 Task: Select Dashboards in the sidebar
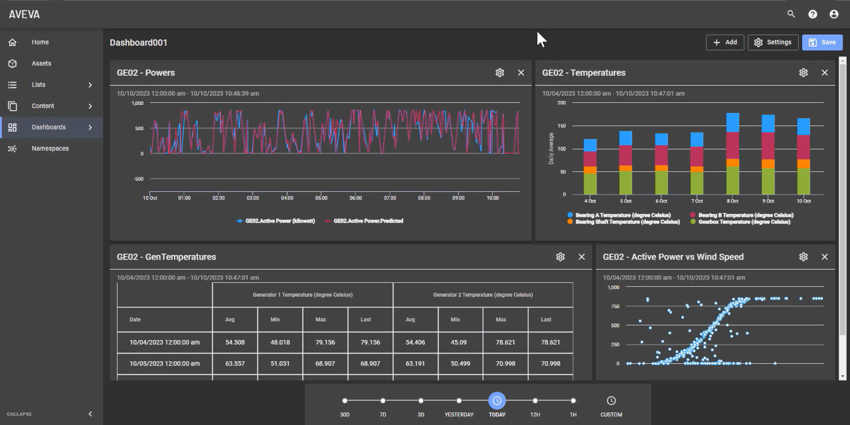[48, 127]
